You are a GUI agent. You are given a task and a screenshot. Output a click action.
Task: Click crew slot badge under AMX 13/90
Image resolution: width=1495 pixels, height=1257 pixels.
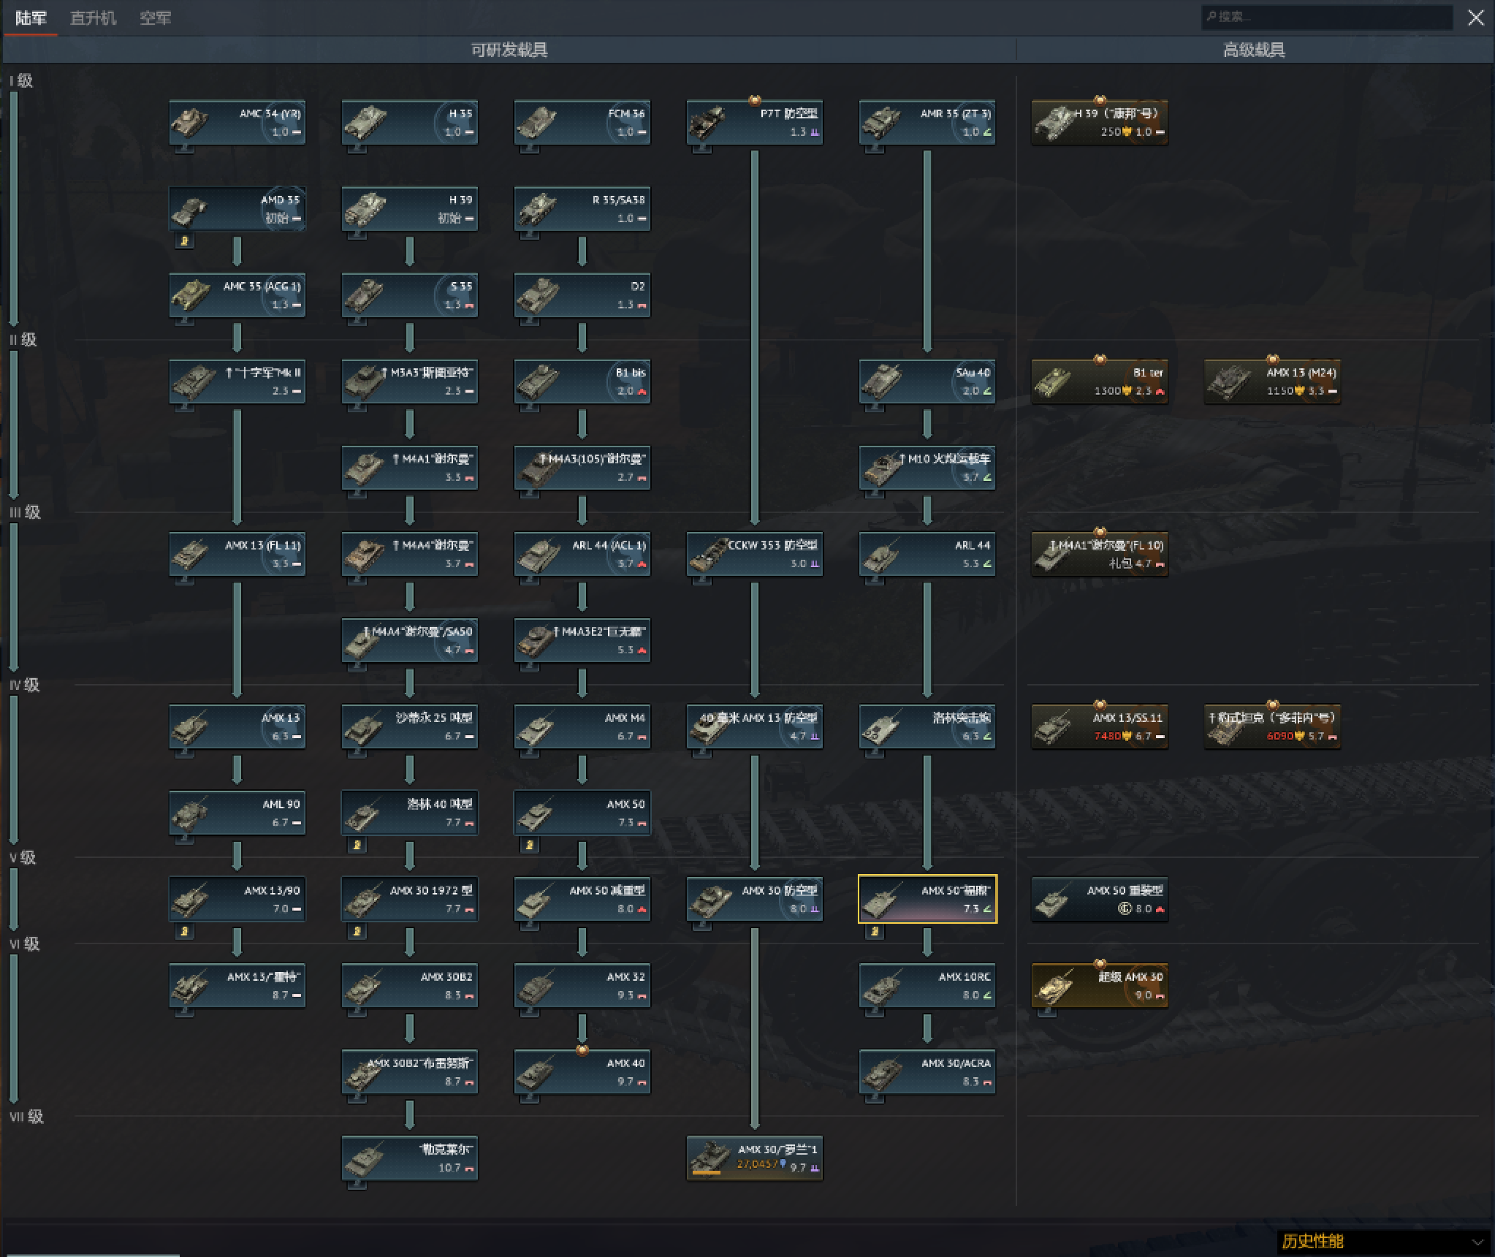[184, 931]
